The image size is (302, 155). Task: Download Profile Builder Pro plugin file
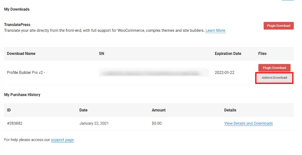coord(274,68)
